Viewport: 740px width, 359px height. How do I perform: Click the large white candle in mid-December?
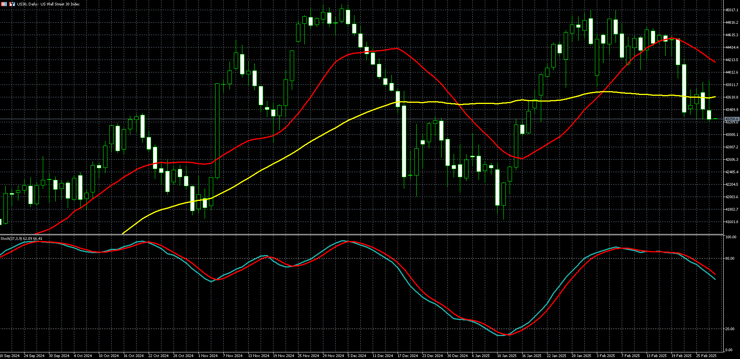(x=404, y=141)
